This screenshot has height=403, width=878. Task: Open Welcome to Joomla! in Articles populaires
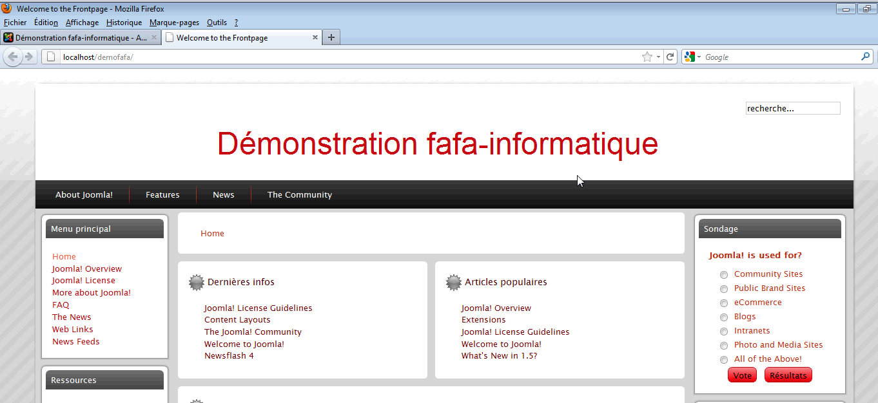coord(502,344)
